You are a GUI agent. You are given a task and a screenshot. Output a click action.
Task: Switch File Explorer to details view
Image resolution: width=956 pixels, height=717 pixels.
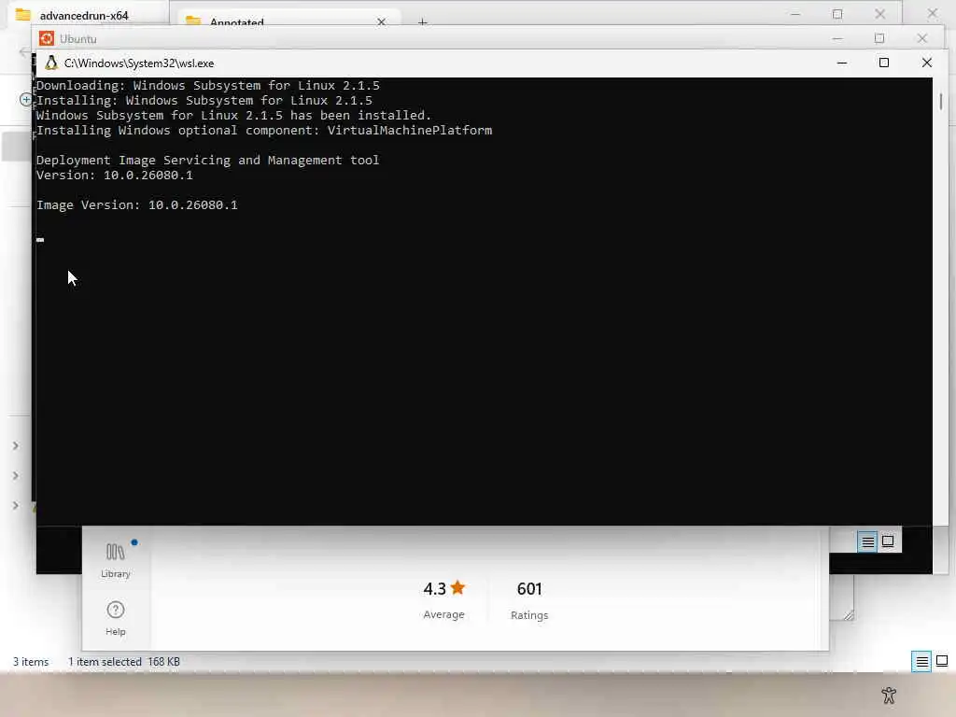[x=921, y=662]
